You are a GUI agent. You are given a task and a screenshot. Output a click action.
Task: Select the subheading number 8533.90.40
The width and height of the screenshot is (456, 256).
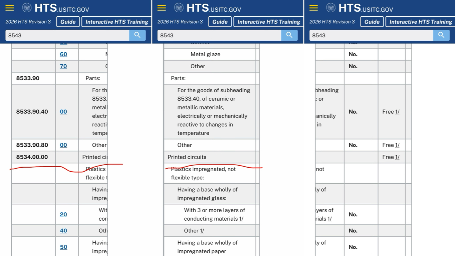pos(32,112)
